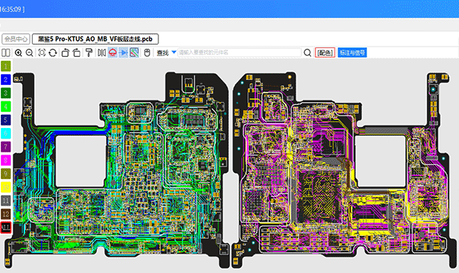Rotate the board view left
This screenshot has width=459, height=273.
(65, 53)
